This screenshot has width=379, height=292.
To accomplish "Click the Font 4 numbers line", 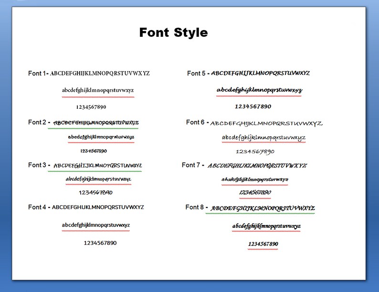I will tap(100, 243).
